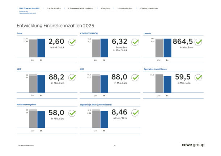Open the Konzernabschluss section link
The image size is (221, 156).
tap(126, 8)
